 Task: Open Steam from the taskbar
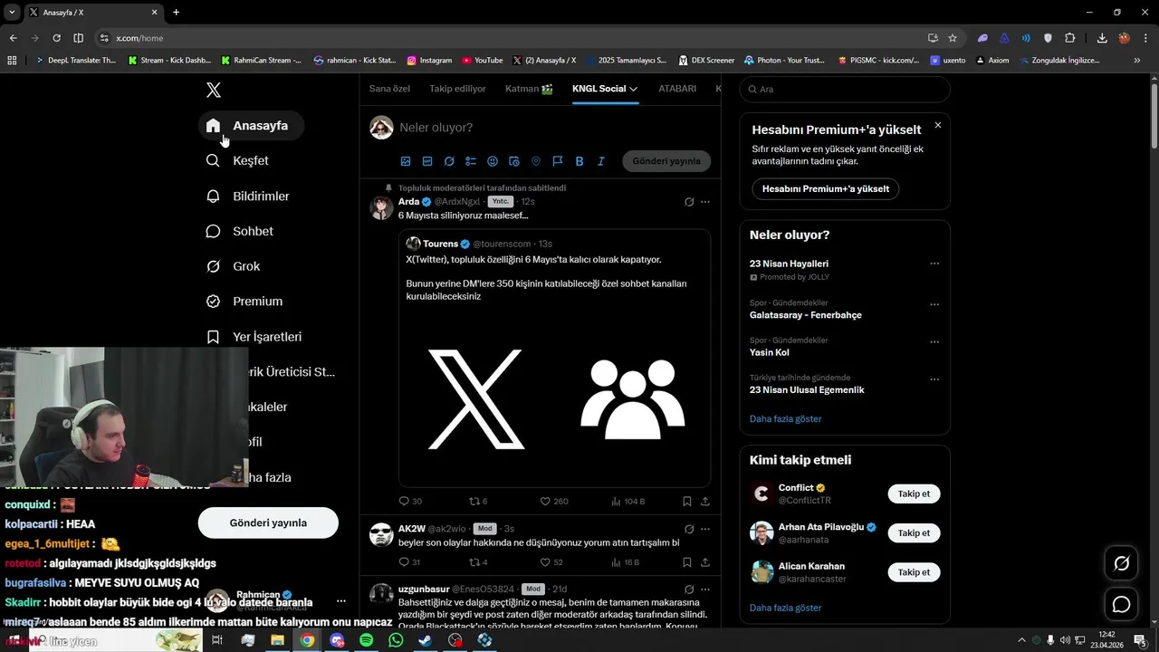click(x=425, y=640)
